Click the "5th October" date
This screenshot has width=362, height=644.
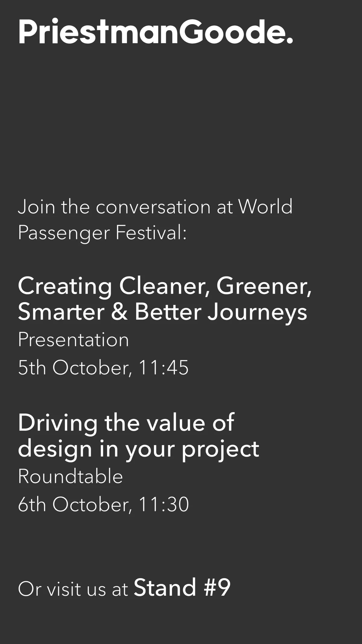pos(74,368)
